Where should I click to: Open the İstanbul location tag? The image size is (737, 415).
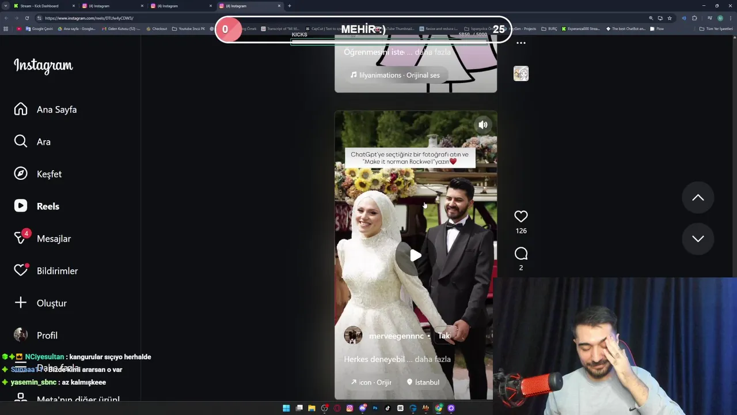[x=423, y=382]
